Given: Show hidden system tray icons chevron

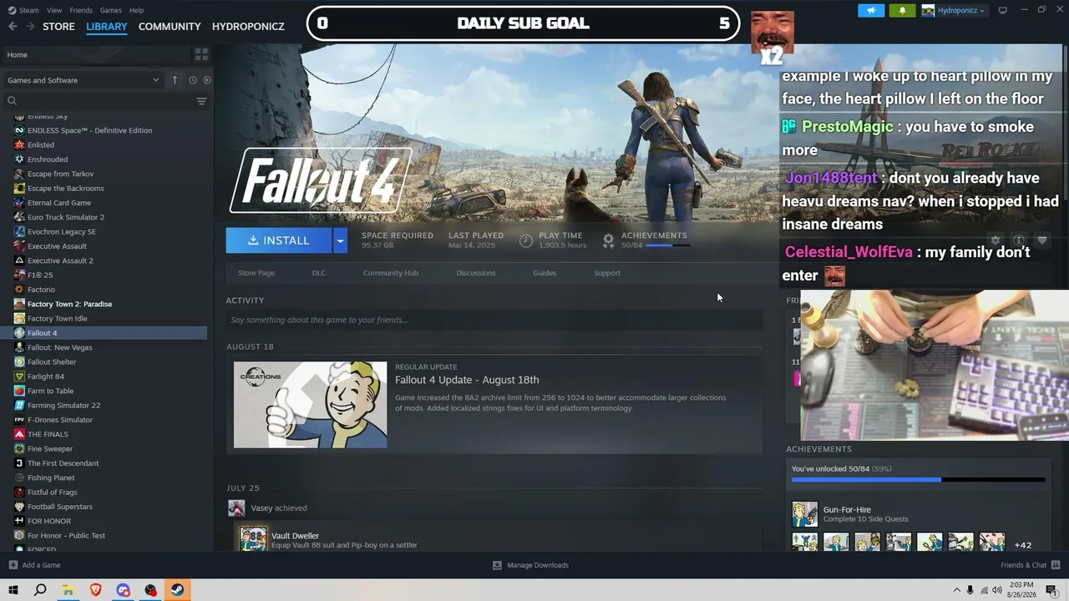Looking at the screenshot, I should [x=957, y=590].
